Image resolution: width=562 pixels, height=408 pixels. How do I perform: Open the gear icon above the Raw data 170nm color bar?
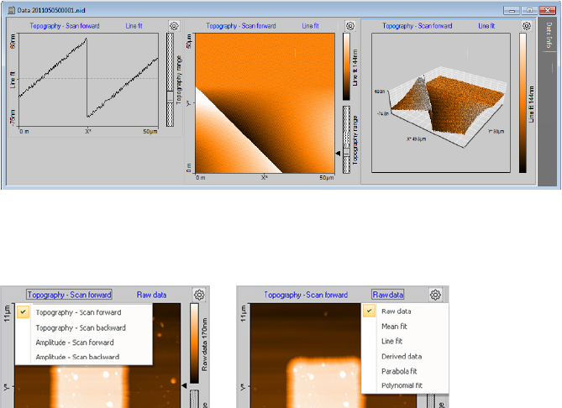pyautogui.click(x=199, y=295)
